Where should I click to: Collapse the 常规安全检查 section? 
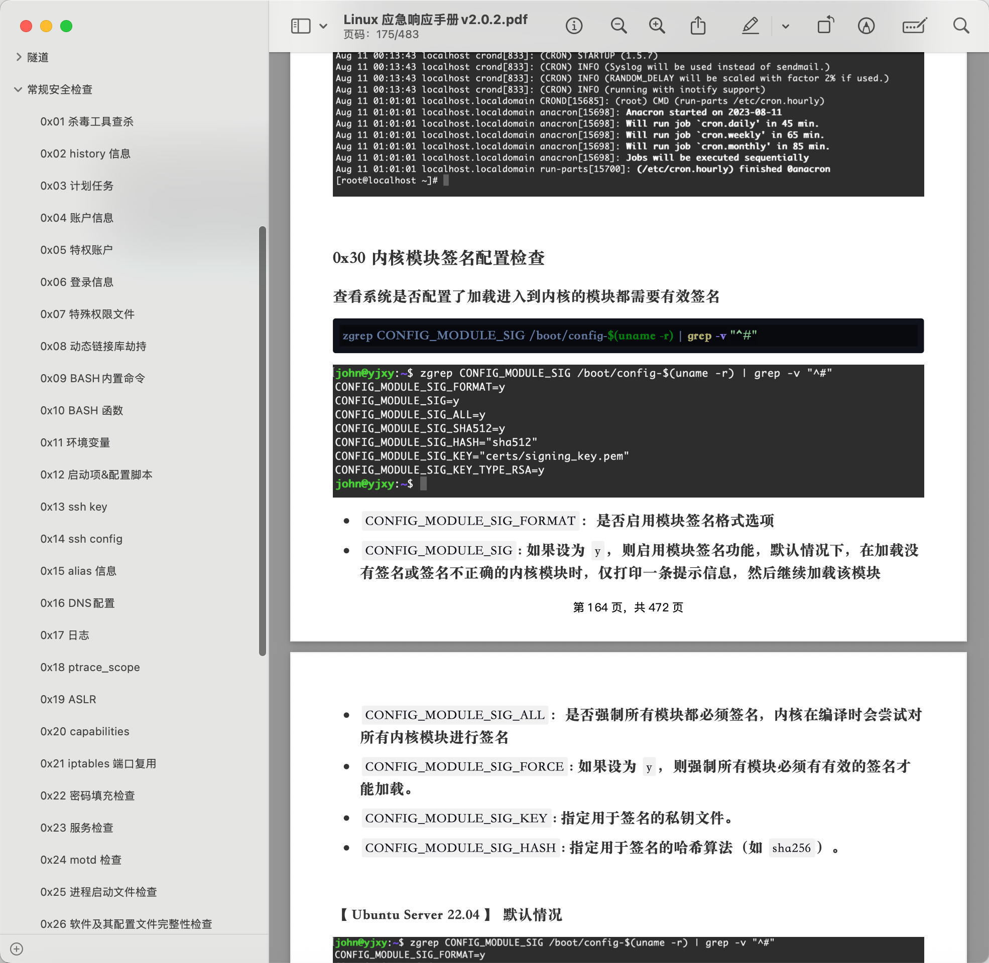tap(18, 89)
